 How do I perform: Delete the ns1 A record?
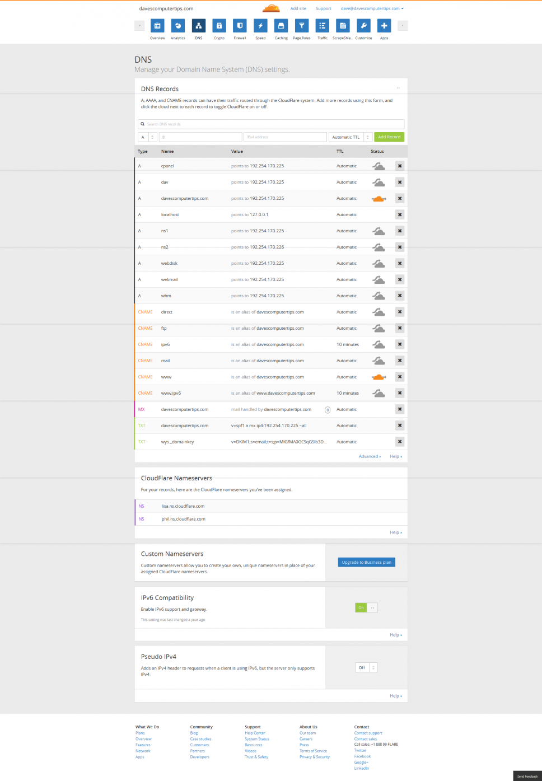pyautogui.click(x=400, y=231)
